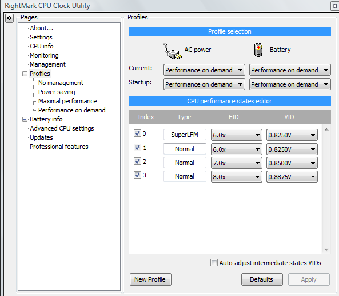Click the Profile selection banner
The width and height of the screenshot is (339, 296).
click(230, 31)
